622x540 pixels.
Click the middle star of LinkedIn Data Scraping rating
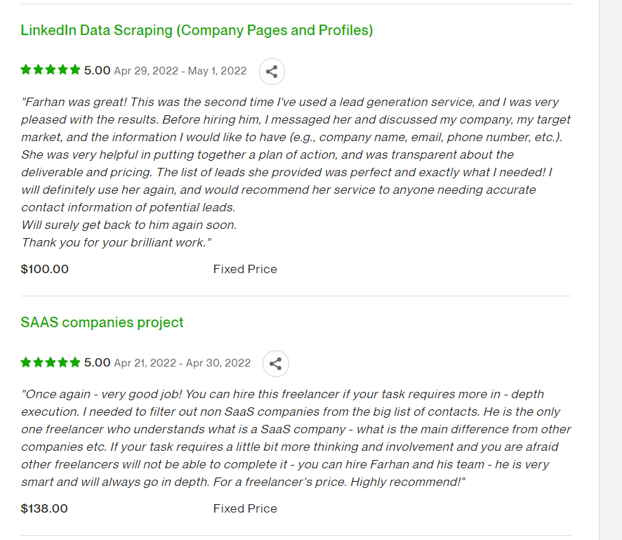coord(51,70)
